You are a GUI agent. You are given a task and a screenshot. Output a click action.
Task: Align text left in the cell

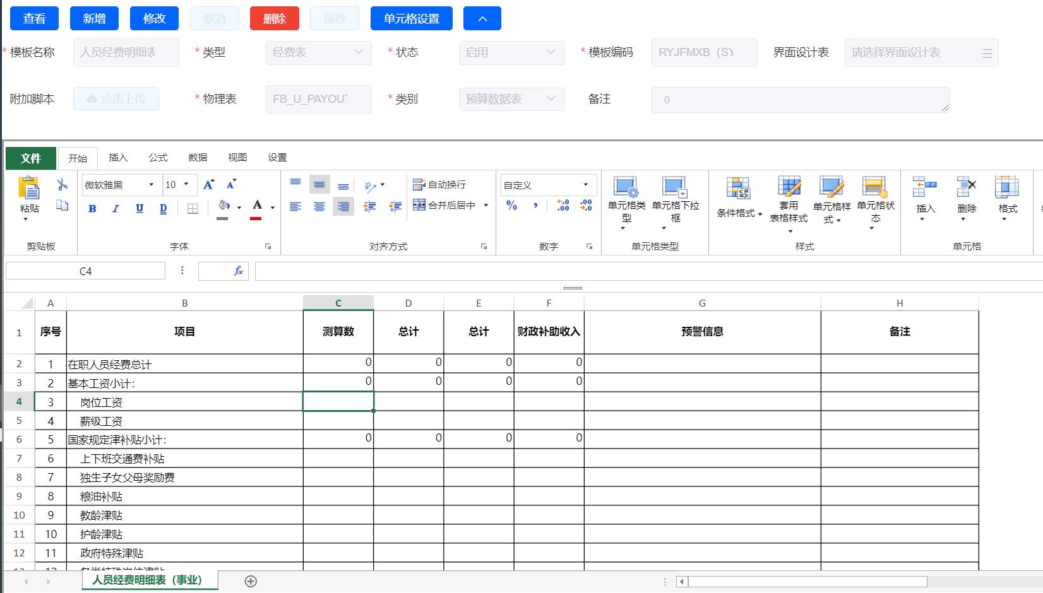point(295,207)
